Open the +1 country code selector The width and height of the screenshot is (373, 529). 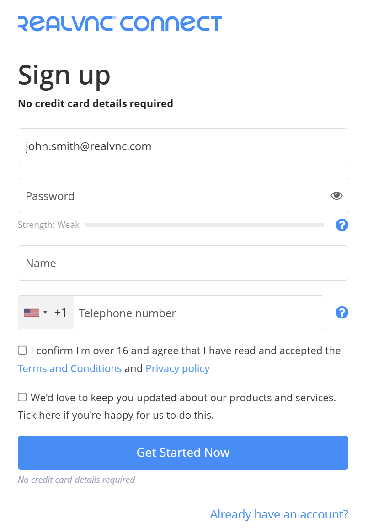pos(60,313)
